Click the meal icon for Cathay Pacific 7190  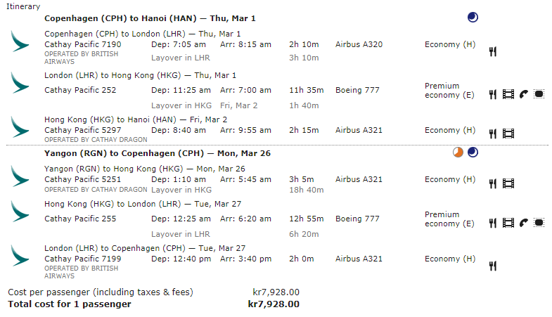pyautogui.click(x=493, y=51)
